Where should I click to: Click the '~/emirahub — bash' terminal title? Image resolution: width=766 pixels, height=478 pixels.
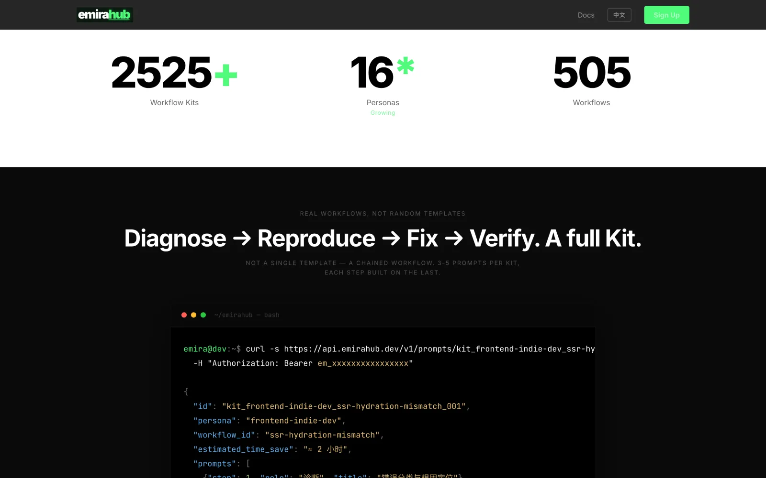tap(247, 315)
